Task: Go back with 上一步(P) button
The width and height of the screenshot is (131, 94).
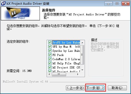Action: point(75,88)
